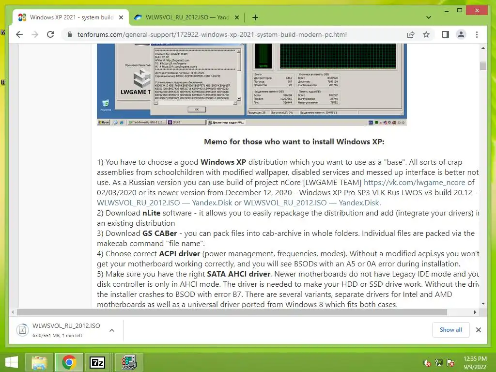Open the computer device taskbar icon
The width and height of the screenshot is (496, 372).
click(129, 362)
